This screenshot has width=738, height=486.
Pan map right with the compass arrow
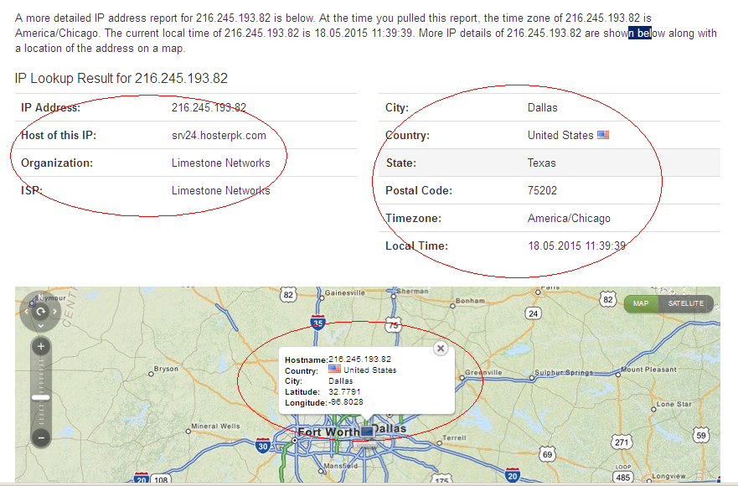(x=55, y=311)
